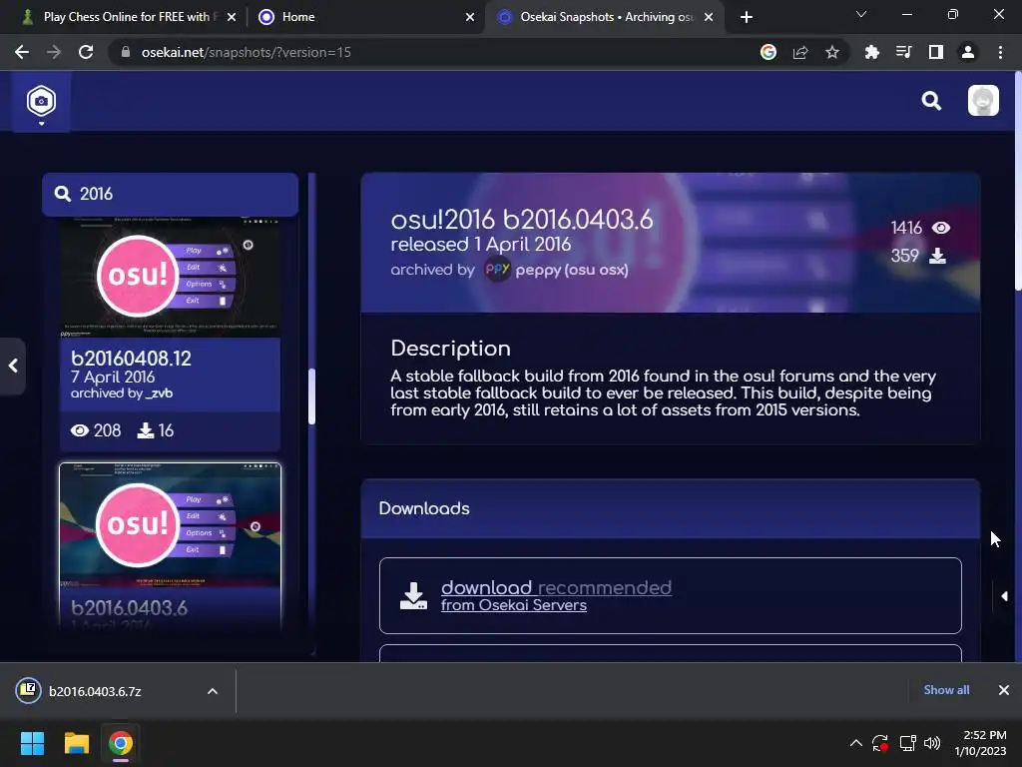View site security lock information
The width and height of the screenshot is (1022, 767).
coord(125,52)
